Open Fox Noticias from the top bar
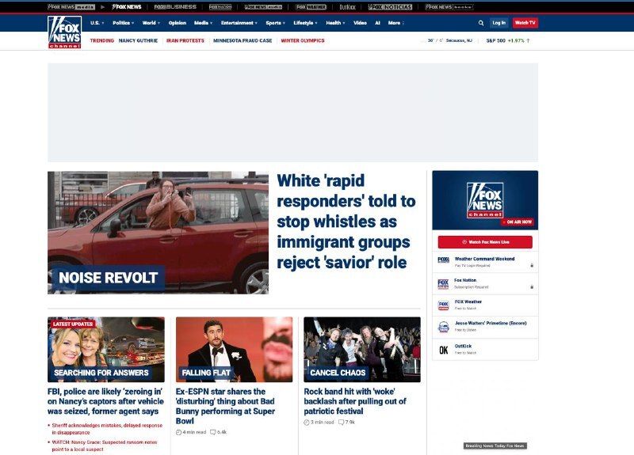634x455 pixels. click(x=390, y=6)
